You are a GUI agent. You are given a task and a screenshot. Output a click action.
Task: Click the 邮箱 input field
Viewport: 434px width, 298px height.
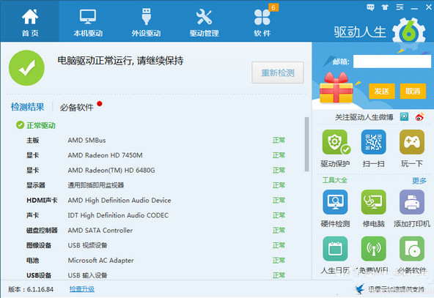pos(392,61)
